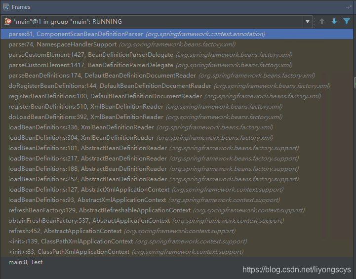Image resolution: width=356 pixels, height=279 pixels.
Task: Select frame loadBeanDefinitions:217, AbstractBeanDefinitionReader
Action: pos(177,159)
